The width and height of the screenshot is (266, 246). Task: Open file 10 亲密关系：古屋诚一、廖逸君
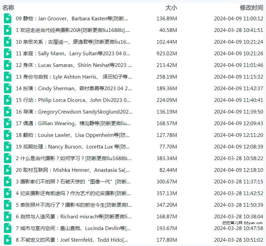(x=73, y=42)
